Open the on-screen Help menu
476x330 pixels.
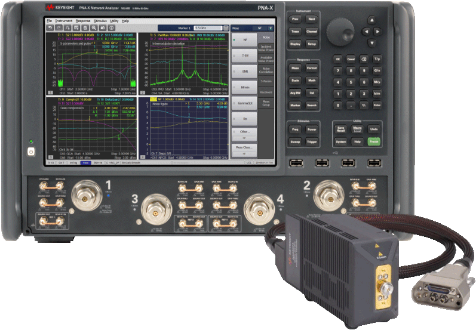[125, 21]
